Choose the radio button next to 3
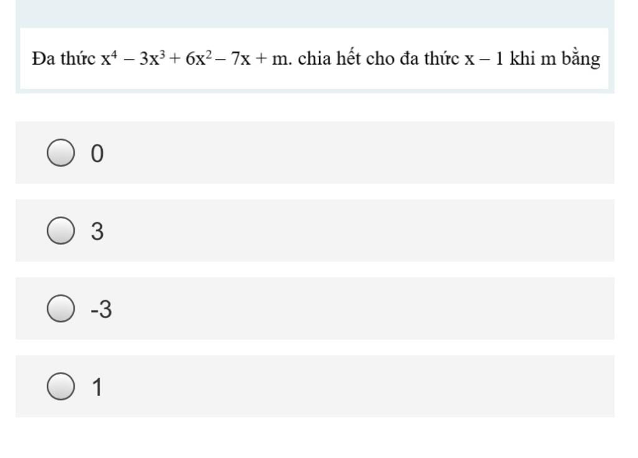The width and height of the screenshot is (638, 458). (x=60, y=230)
